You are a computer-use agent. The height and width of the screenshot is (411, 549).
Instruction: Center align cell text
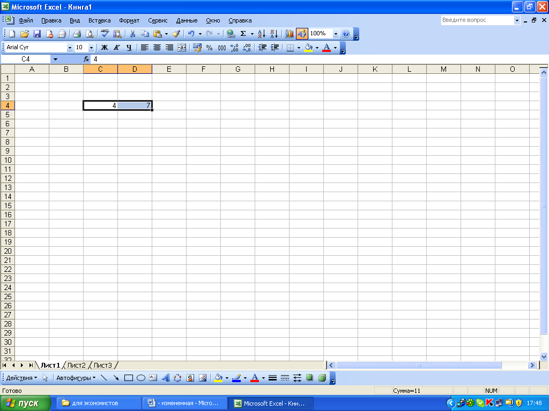tap(157, 48)
